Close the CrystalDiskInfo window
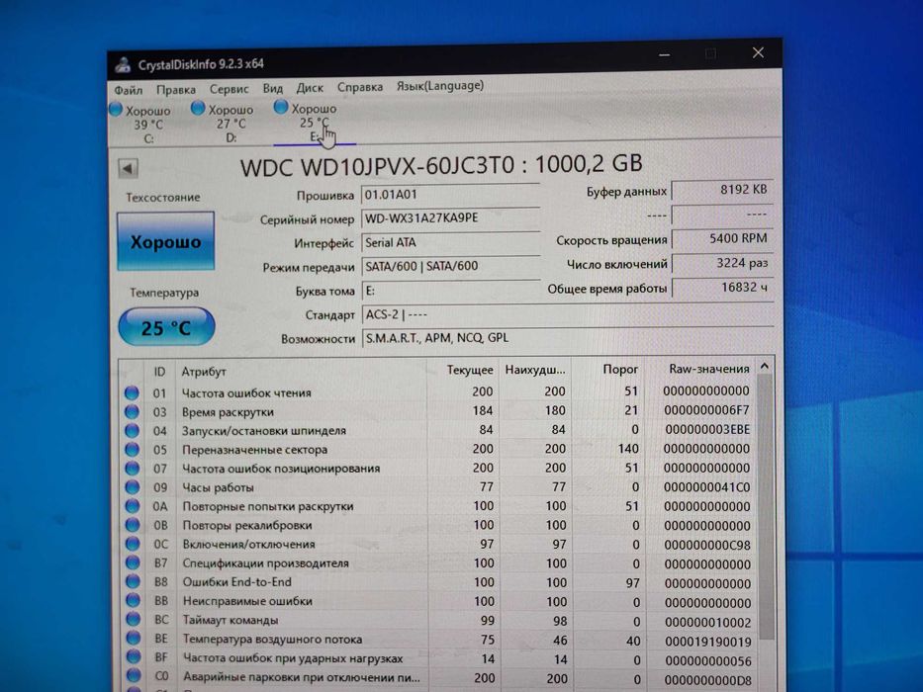This screenshot has height=692, width=923. point(758,53)
